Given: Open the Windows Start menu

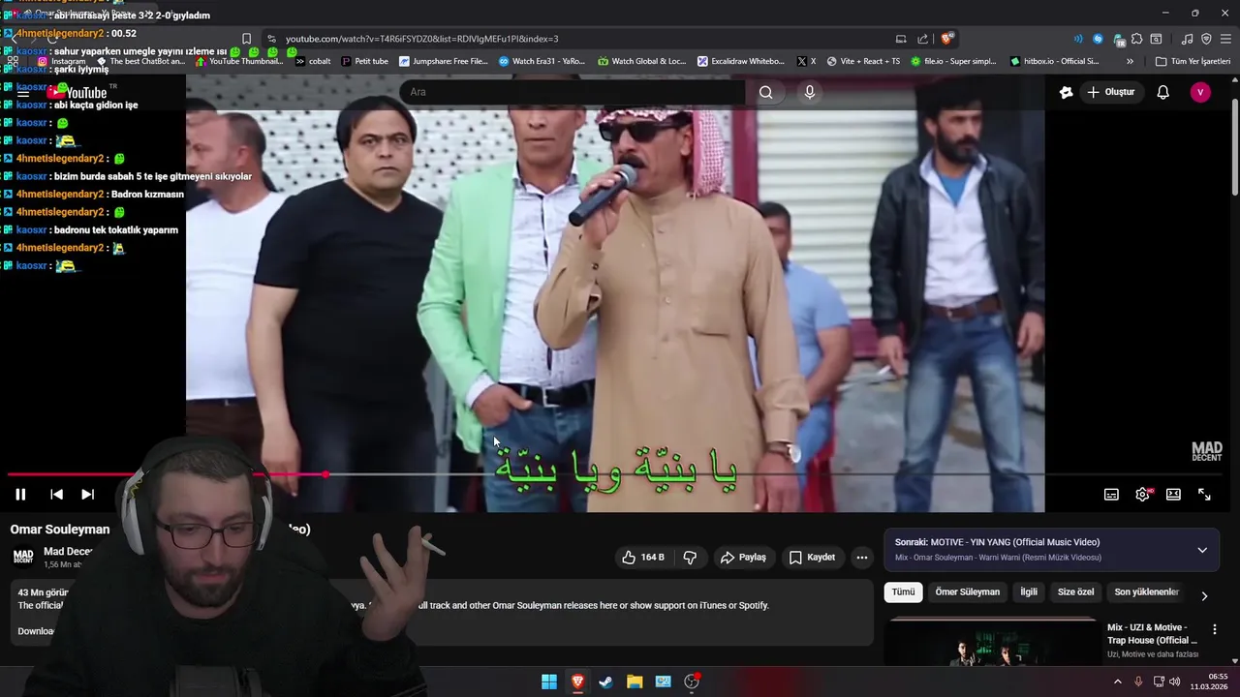Looking at the screenshot, I should point(549,682).
